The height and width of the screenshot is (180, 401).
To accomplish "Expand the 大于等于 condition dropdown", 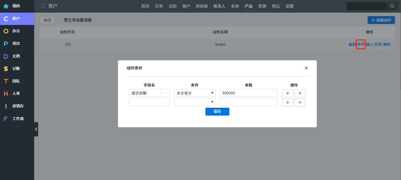I will (194, 93).
